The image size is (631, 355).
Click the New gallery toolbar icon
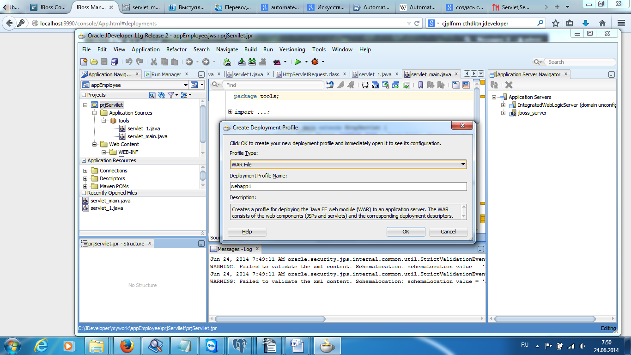pos(84,61)
